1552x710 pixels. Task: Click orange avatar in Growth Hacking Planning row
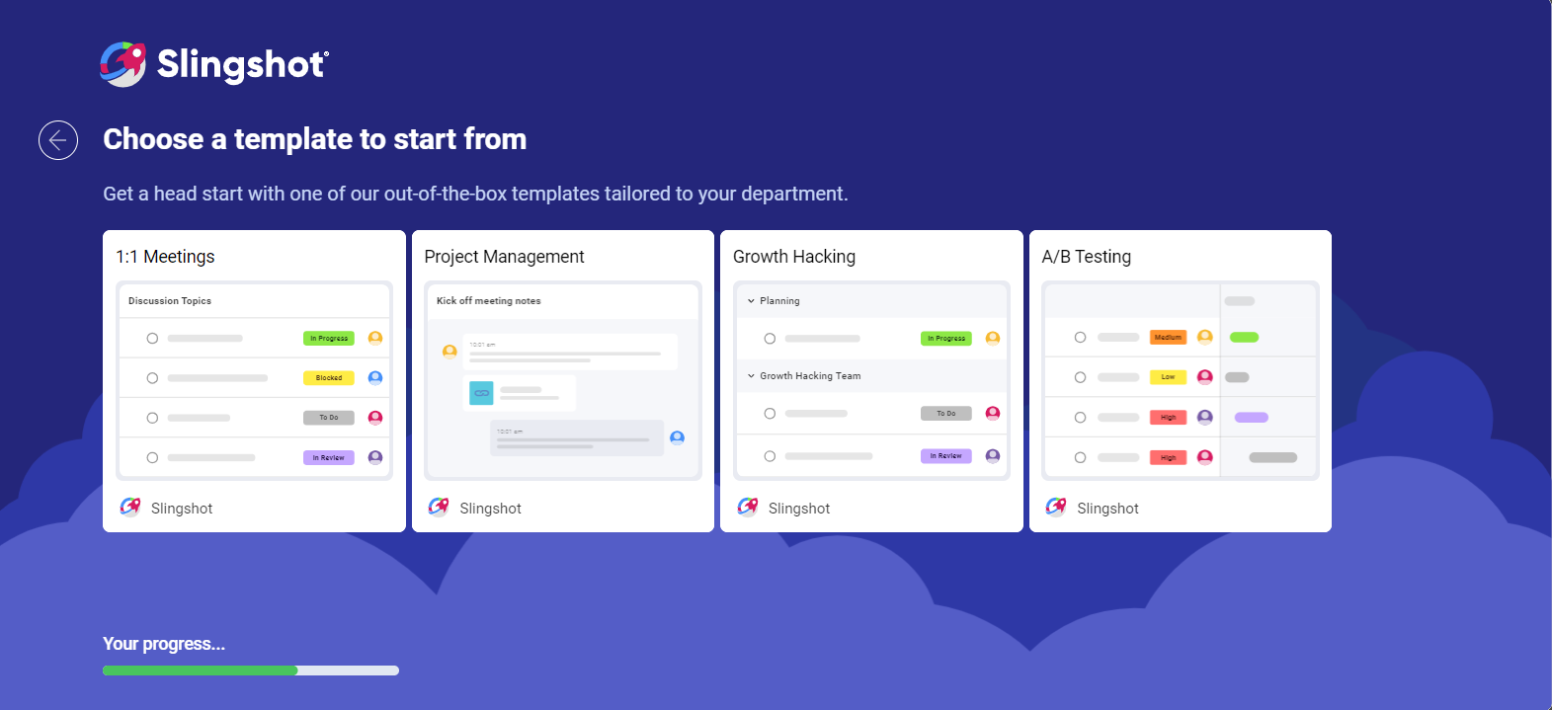(993, 338)
